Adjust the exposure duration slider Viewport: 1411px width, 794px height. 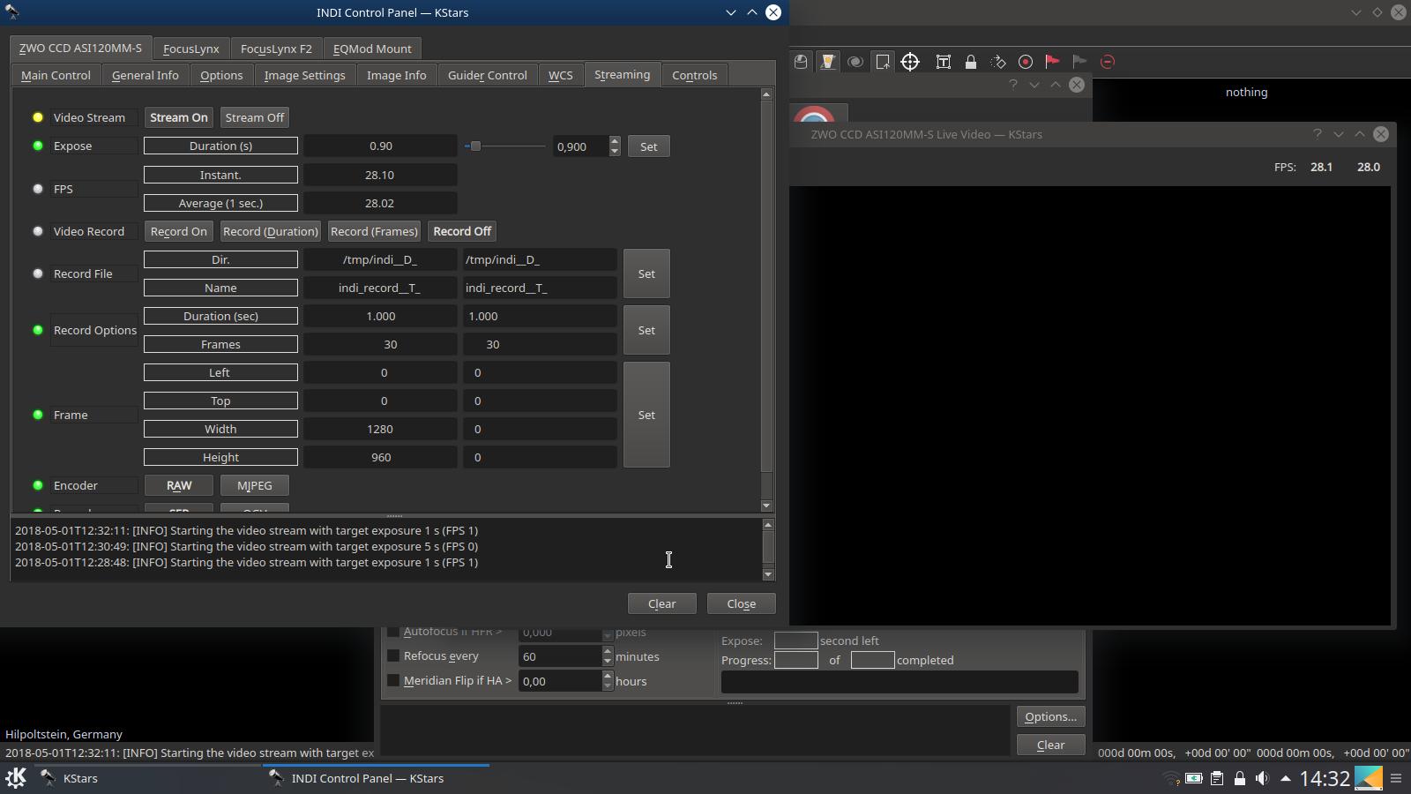point(475,146)
